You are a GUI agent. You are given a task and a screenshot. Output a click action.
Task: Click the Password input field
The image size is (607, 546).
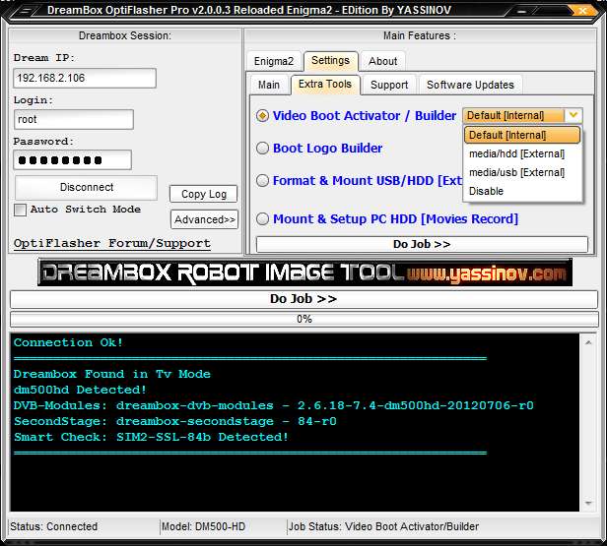(x=72, y=160)
